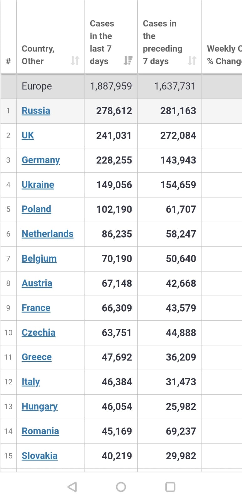
Task: Open the Hungary country link
Action: coord(39,407)
